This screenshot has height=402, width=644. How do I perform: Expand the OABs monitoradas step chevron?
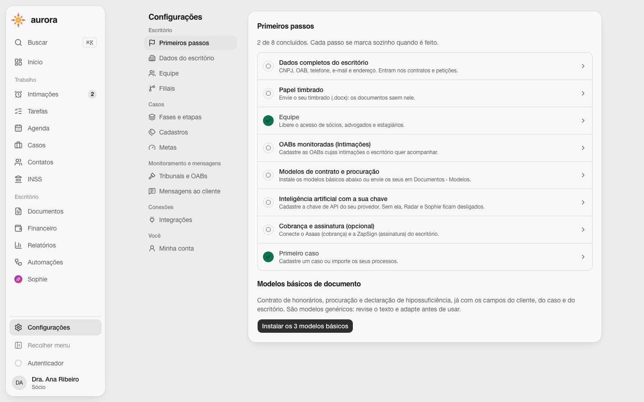[x=583, y=148]
